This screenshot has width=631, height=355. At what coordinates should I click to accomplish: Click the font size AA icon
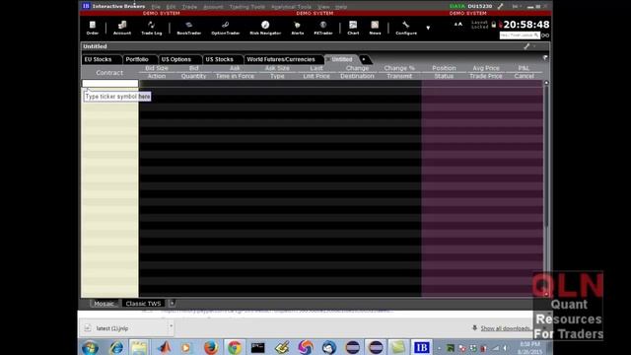(x=457, y=24)
